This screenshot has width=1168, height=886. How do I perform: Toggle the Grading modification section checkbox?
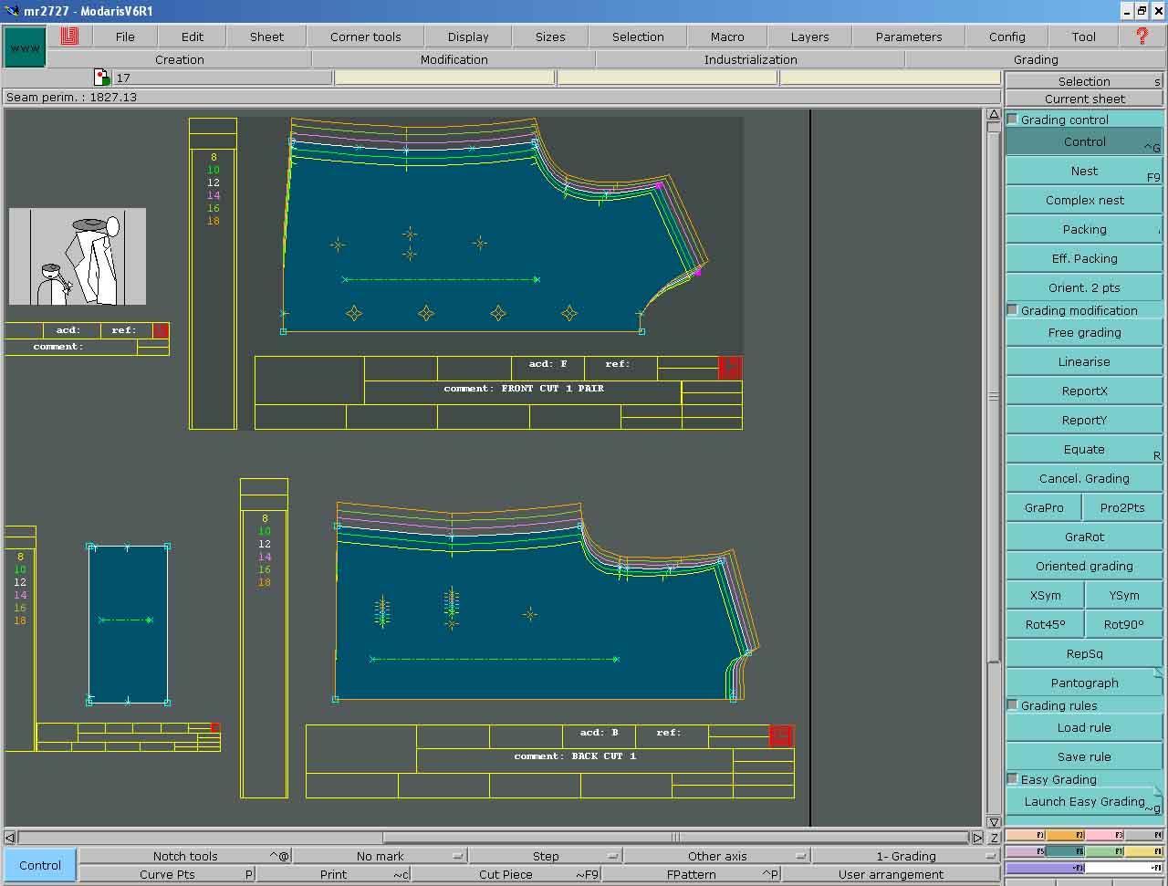click(1012, 310)
